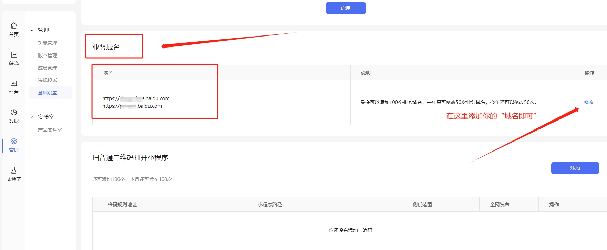This screenshot has height=250, width=607.
Task: Select 基础设置 menu item
Action: 51,93
